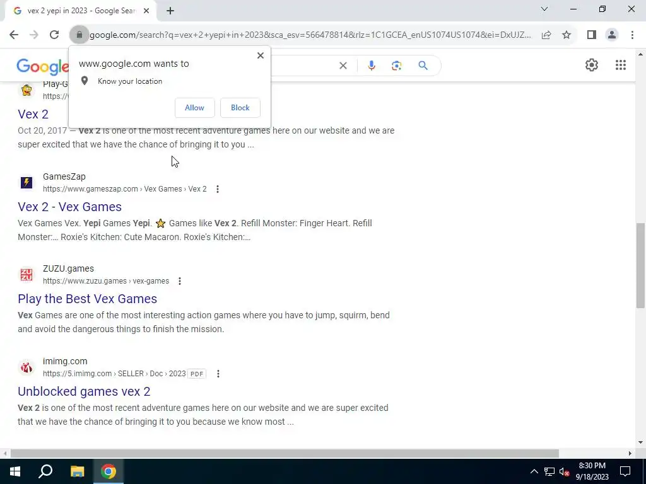Screen dimensions: 646x484
Task: Search by image with Google Lens
Action: point(396,66)
